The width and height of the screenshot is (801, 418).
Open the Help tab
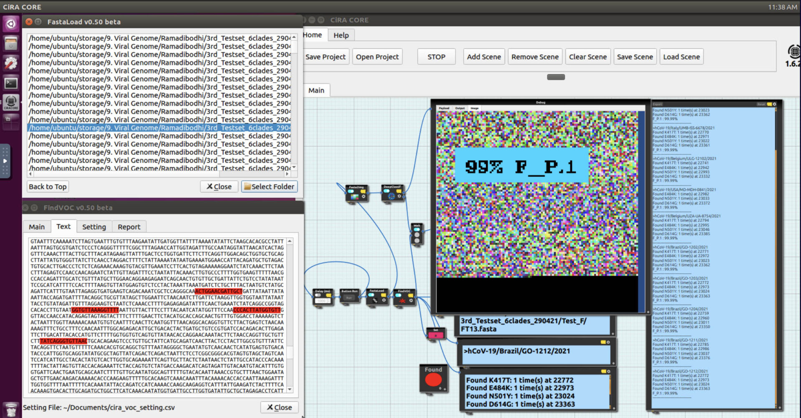click(x=341, y=35)
